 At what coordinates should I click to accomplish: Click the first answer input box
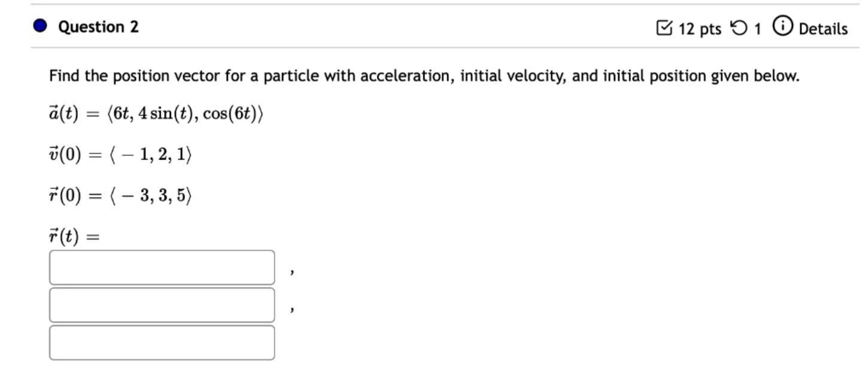click(162, 268)
